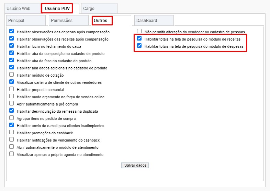The width and height of the screenshot is (270, 191).
Task: Uncheck totais na pesquisa do módulo de despesas
Action: [139, 46]
